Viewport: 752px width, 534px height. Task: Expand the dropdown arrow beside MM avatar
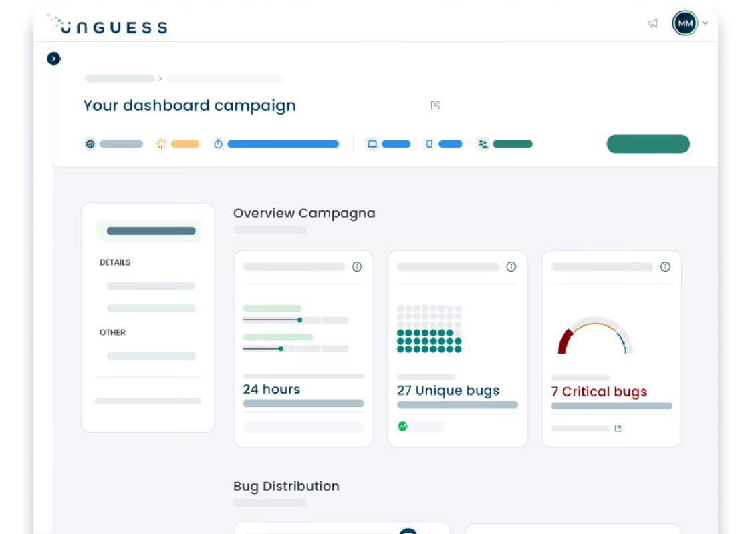pos(705,23)
